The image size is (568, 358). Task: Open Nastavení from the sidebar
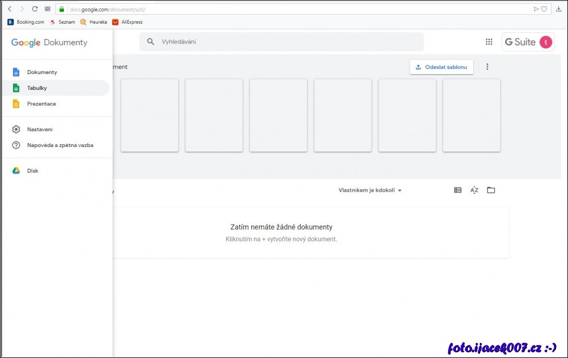[x=40, y=129]
